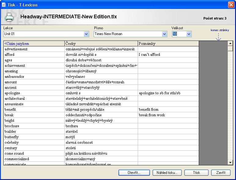Image resolution: width=236 pixels, height=180 pixels.
Task: Click the note benefit from
Action: coord(149,110)
